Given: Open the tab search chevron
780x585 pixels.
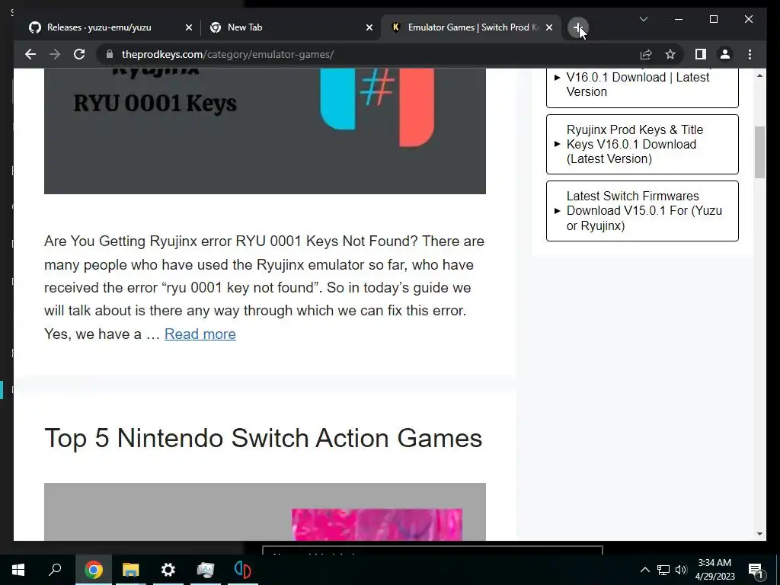Looking at the screenshot, I should click(643, 19).
